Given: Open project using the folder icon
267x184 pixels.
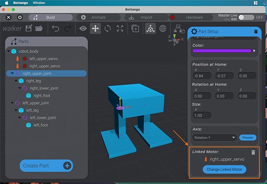Looking at the screenshot, I should [39, 28].
